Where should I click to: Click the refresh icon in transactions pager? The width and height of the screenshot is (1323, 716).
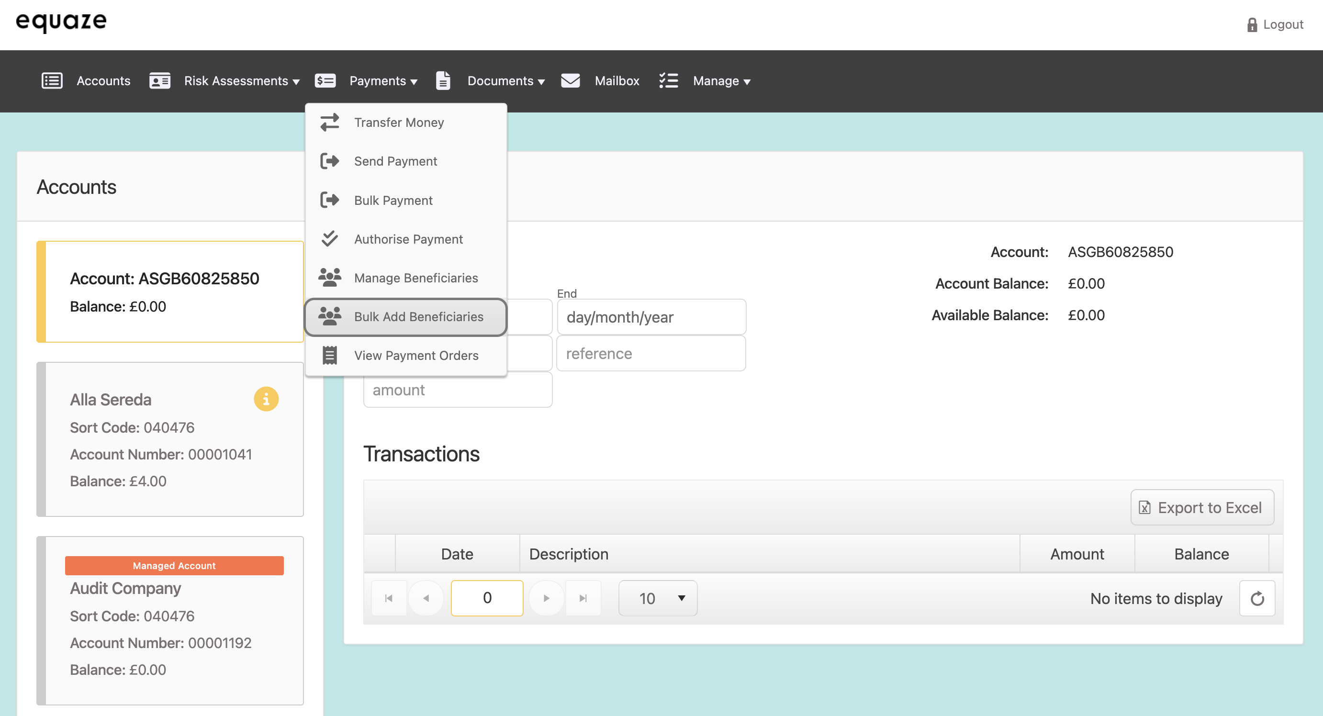[x=1257, y=598]
